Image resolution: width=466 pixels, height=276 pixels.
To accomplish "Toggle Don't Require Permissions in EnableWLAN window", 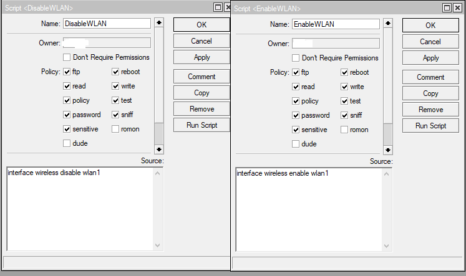I will coord(296,58).
